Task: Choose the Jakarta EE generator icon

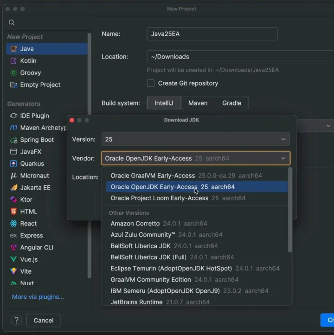Action: coord(13,188)
